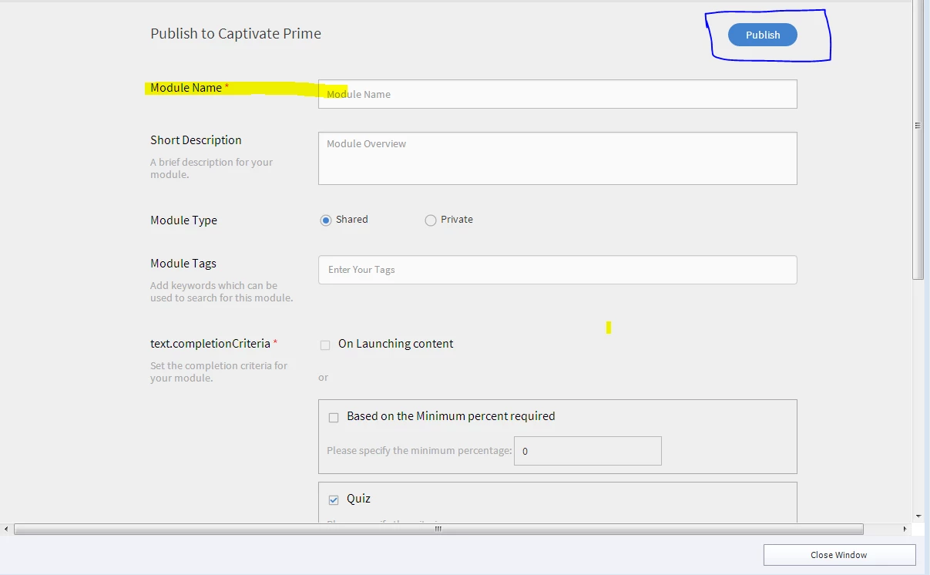Click the Close Window button
Viewport: 930px width, 575px height.
pos(839,555)
